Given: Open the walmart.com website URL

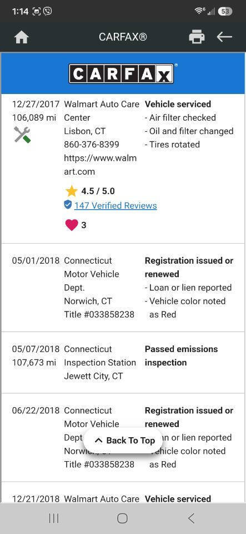Looking at the screenshot, I should pos(101,165).
